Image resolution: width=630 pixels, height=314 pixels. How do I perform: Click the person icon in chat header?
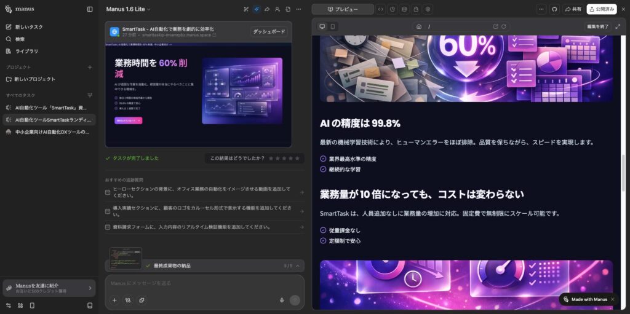pos(277,9)
